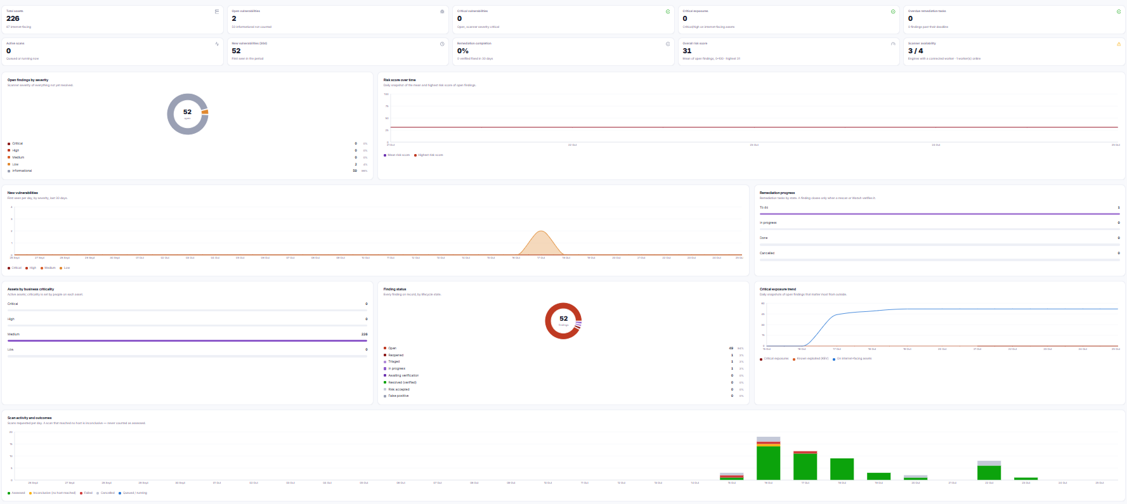
Task: Click Scanner availability warning icon
Action: point(1119,44)
